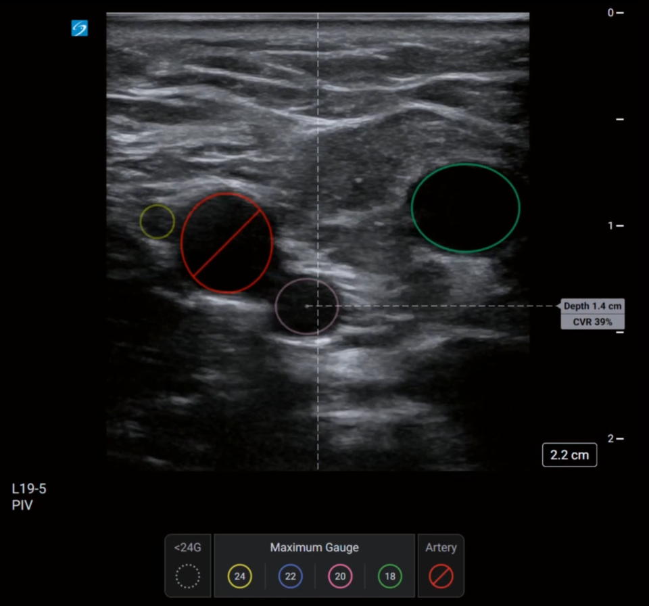The image size is (649, 606).
Task: Select the green 18 gauge circle
Action: 390,576
